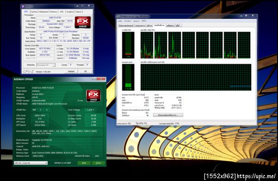
Task: Minimize the Task Manager window
Action: pyautogui.click(x=241, y=16)
